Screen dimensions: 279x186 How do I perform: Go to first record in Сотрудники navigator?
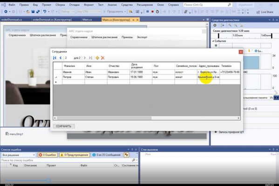[x=54, y=58]
